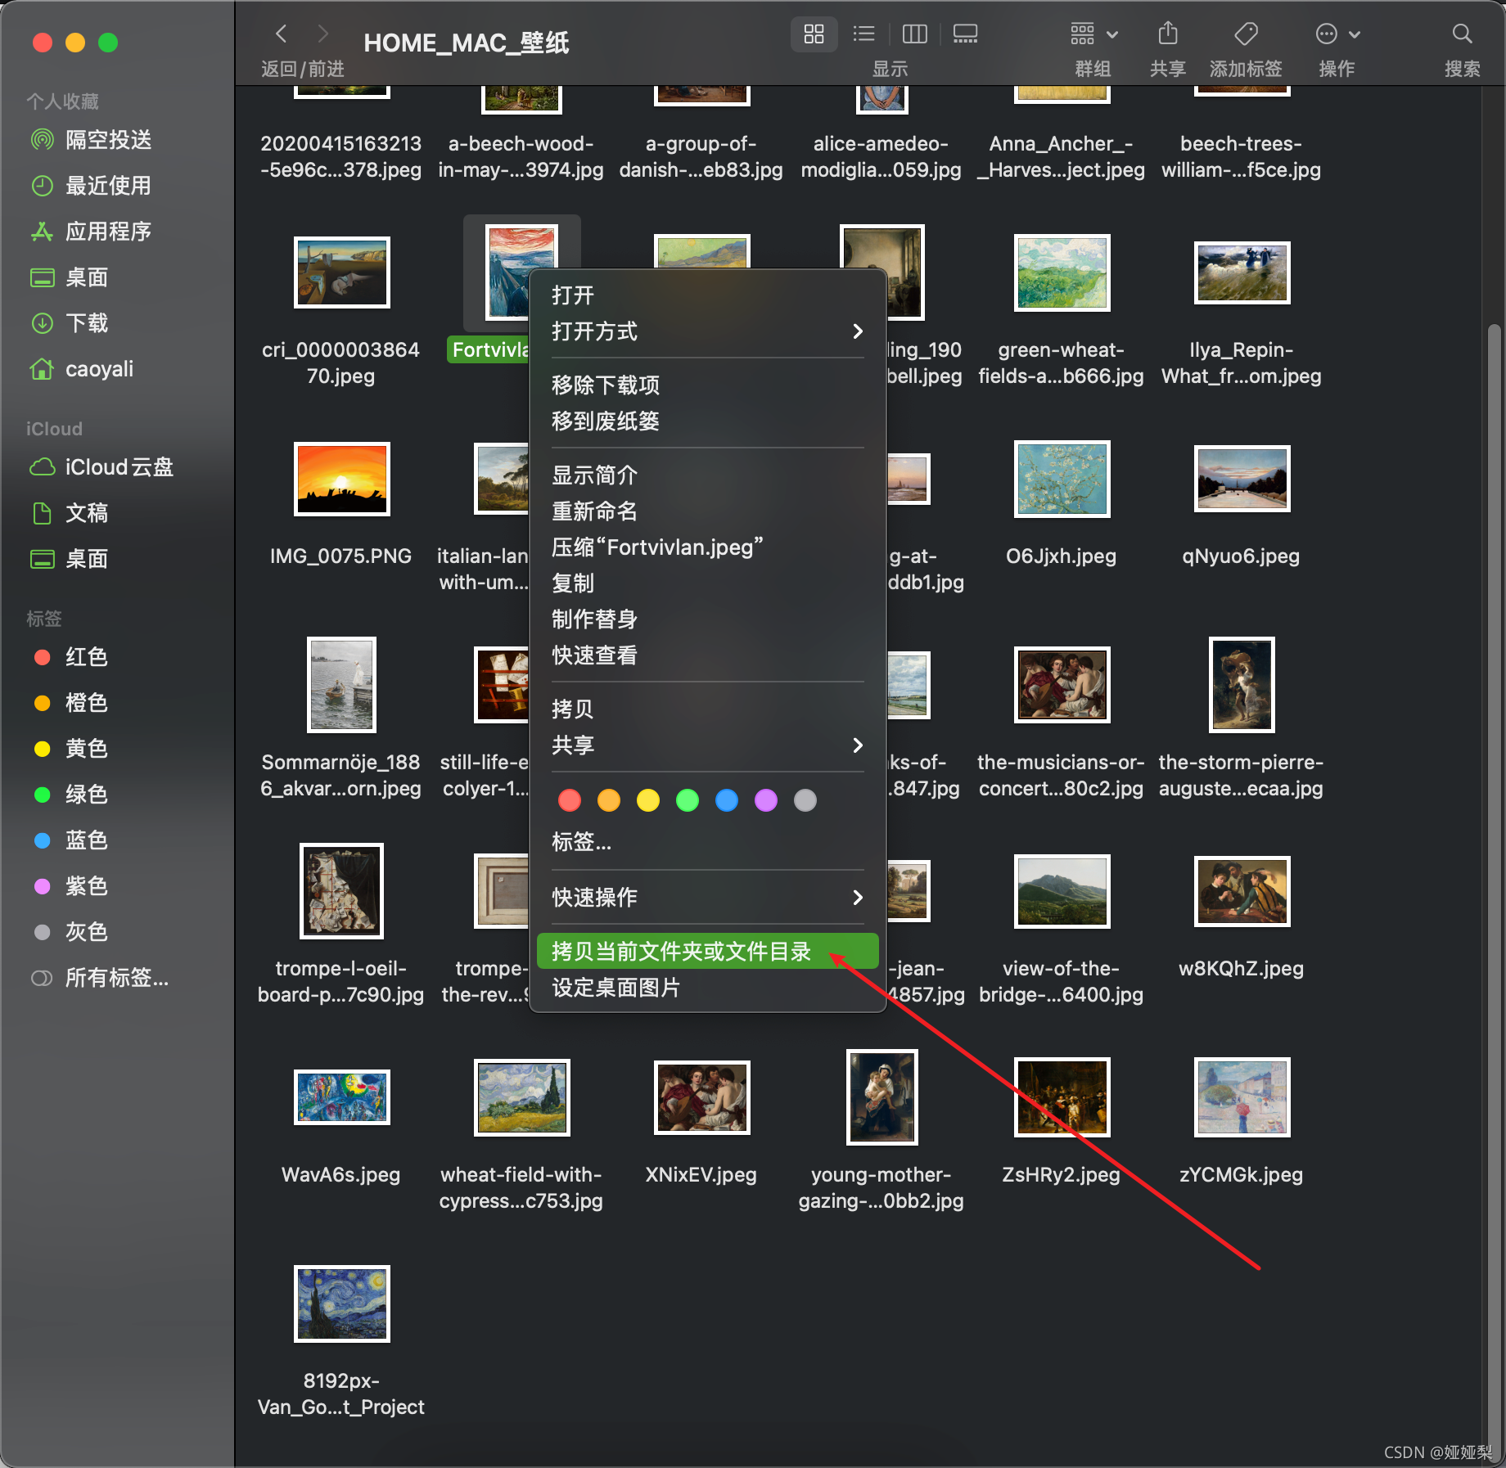Open Tags… (标签…) menu item

click(x=708, y=842)
